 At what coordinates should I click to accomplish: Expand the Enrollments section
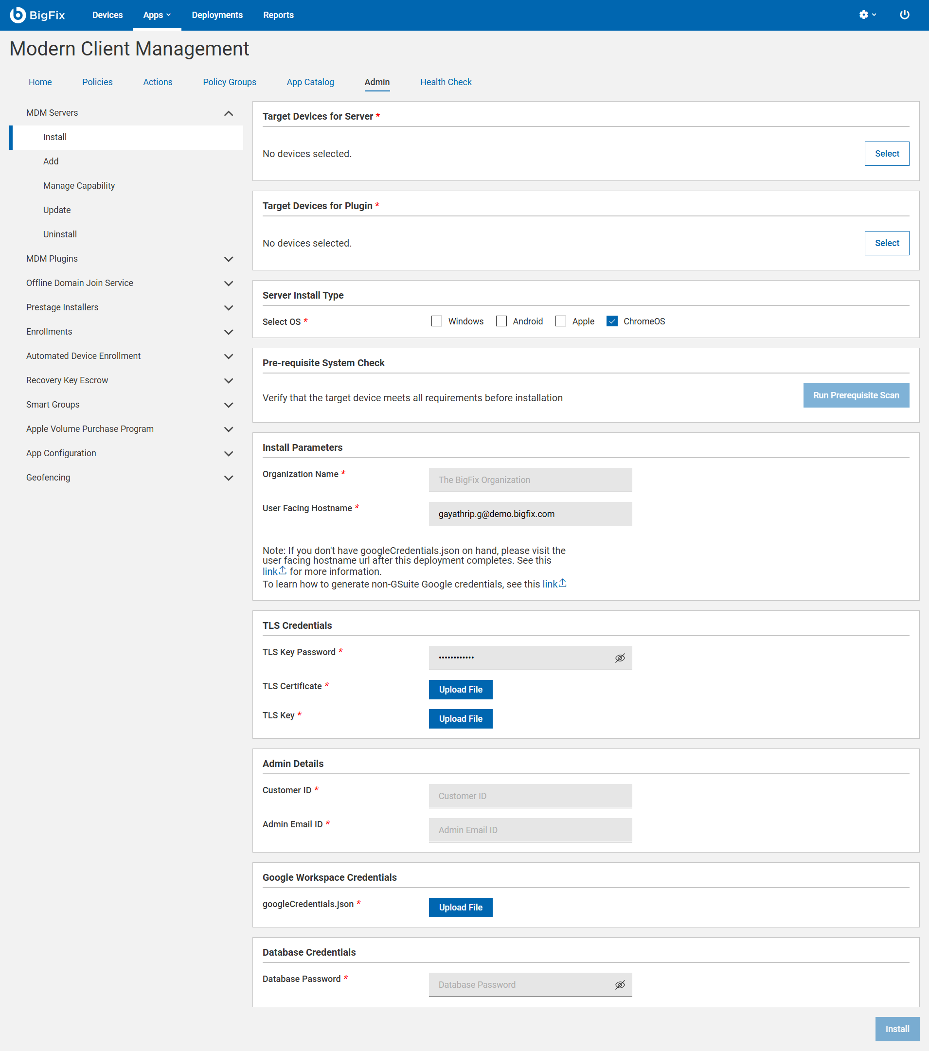(x=229, y=332)
